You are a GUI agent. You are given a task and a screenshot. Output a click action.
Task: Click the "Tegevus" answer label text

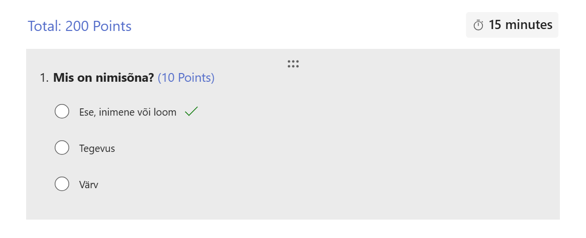click(97, 149)
